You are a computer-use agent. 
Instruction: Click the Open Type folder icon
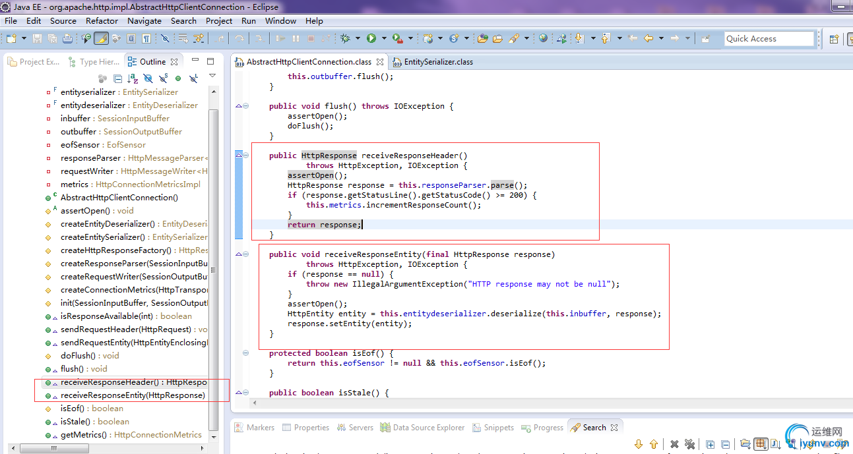pyautogui.click(x=482, y=38)
